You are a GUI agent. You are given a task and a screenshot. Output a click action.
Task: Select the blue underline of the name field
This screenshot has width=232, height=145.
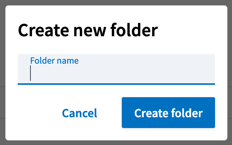116,84
